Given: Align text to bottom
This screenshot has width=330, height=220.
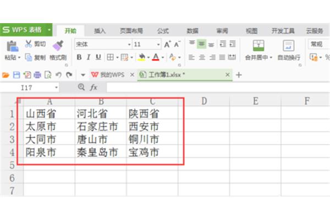Looking at the screenshot, I should point(211,44).
